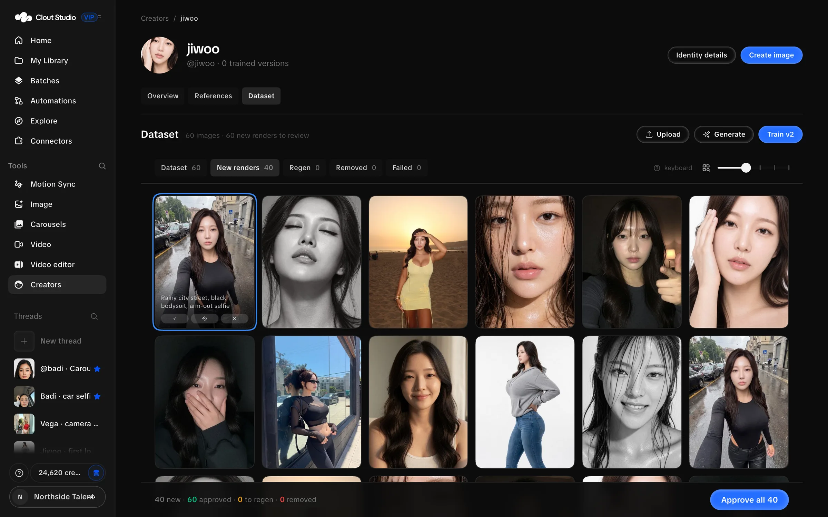This screenshot has width=828, height=517.
Task: Select the yellow dress beach sunset thumbnail
Action: pos(418,262)
